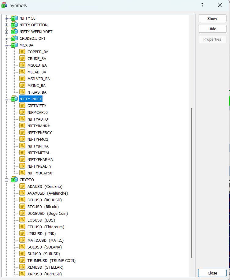The image size is (230, 280).
Task: Collapse the NIFTY INDEX tree node
Action: (x=6, y=99)
